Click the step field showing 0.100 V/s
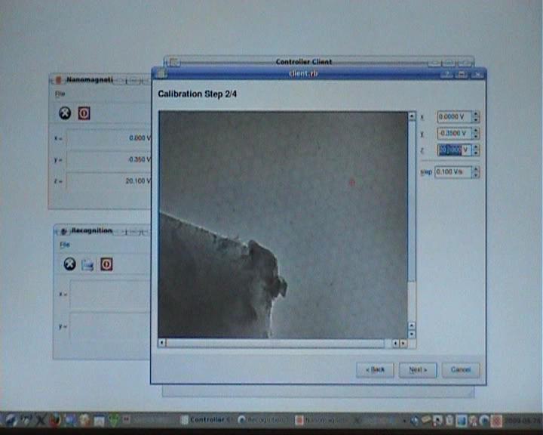 [x=453, y=172]
